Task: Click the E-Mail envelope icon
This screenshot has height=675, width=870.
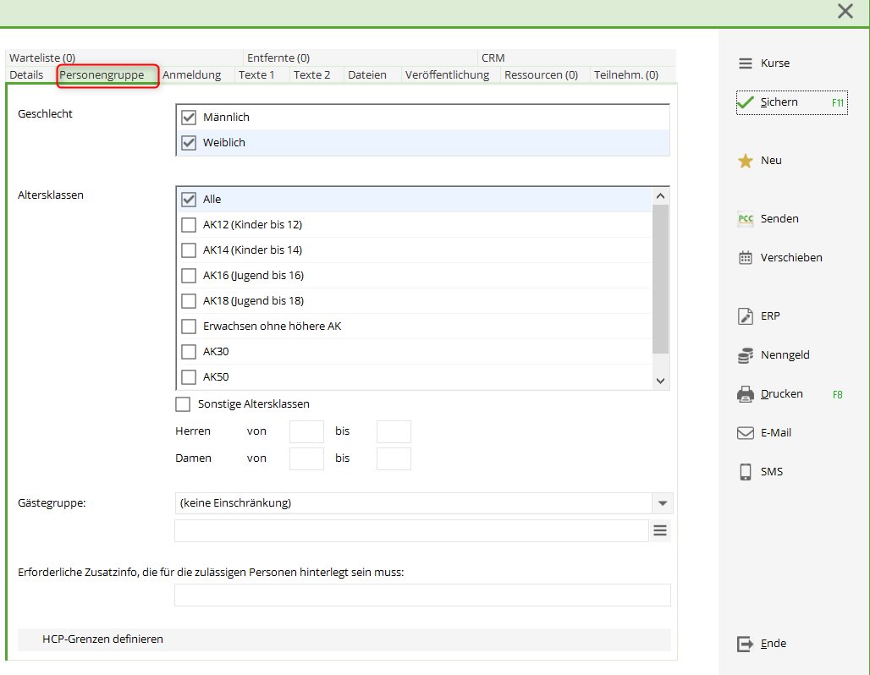Action: point(746,433)
